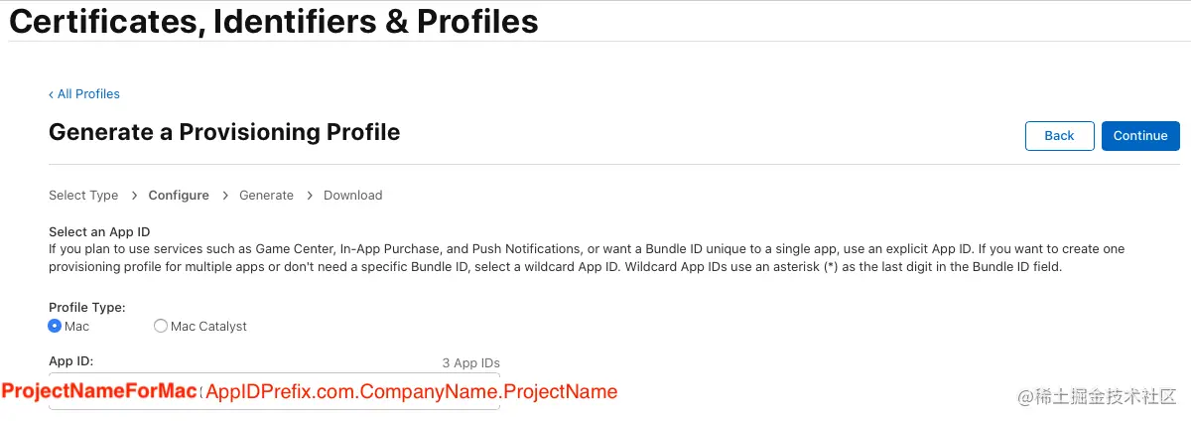Click the 3 App IDs count label
Viewport: 1191px width, 421px height.
[x=470, y=363]
